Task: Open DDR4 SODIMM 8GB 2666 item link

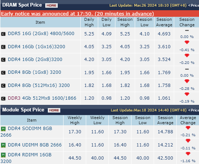Action: click(x=26, y=131)
